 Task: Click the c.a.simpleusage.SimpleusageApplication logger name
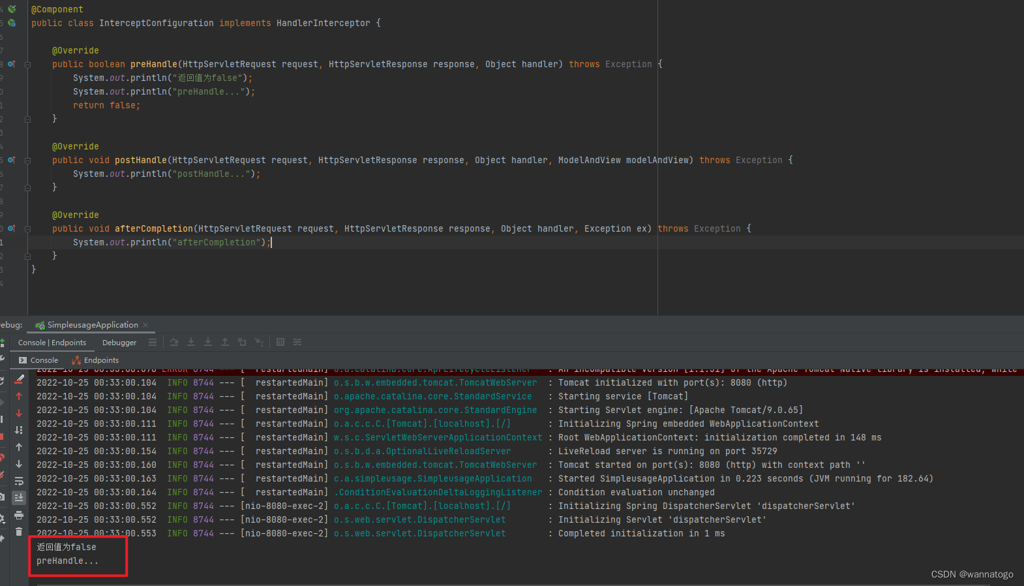[432, 478]
